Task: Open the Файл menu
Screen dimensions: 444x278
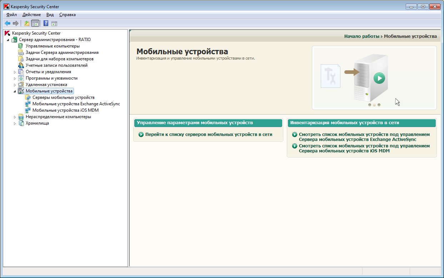Action: pos(11,15)
